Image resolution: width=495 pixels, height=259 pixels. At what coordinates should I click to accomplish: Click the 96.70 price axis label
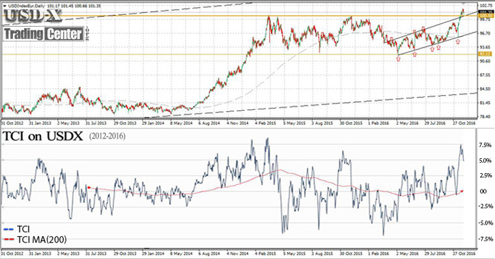(485, 33)
